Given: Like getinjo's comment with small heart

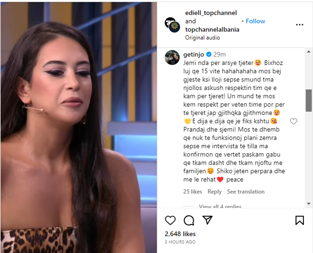Looking at the screenshot, I should click(294, 121).
